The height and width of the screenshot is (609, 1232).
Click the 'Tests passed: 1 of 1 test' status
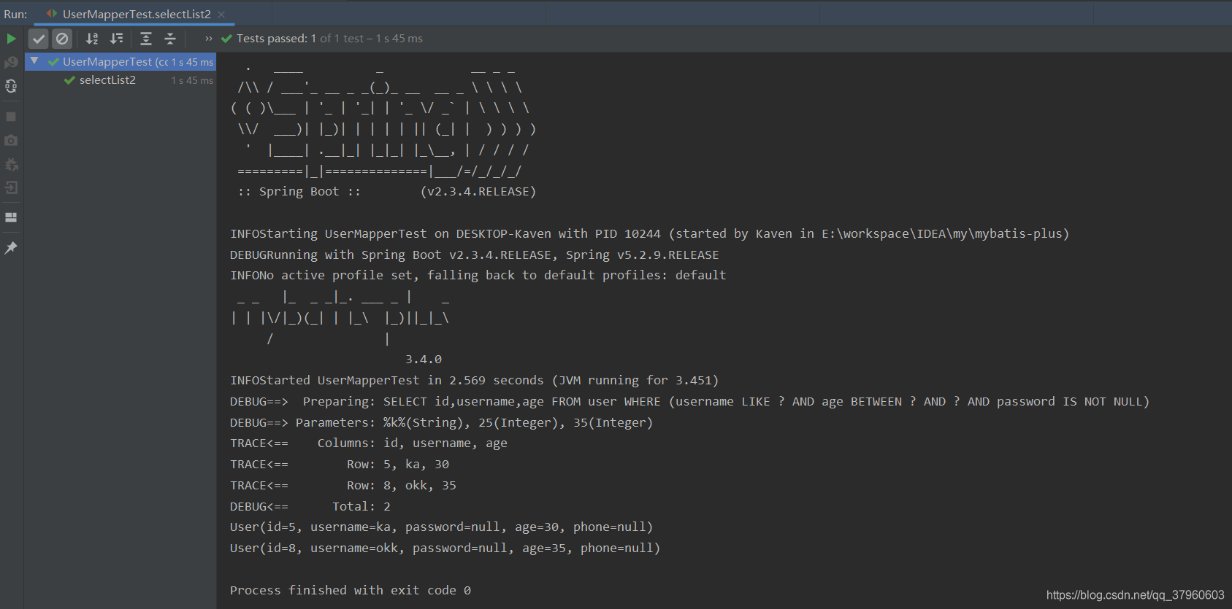pyautogui.click(x=329, y=39)
